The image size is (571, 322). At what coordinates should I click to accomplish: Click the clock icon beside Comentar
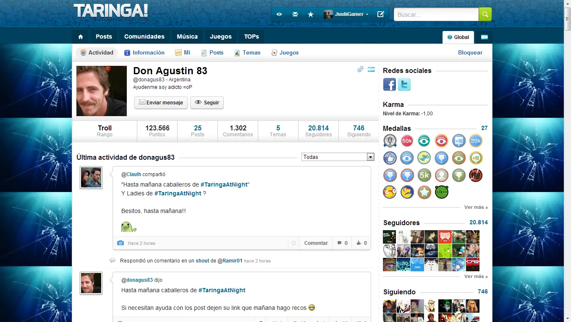(x=293, y=243)
